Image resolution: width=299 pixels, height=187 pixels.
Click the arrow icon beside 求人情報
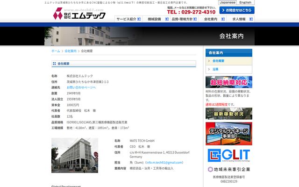coord(251,19)
